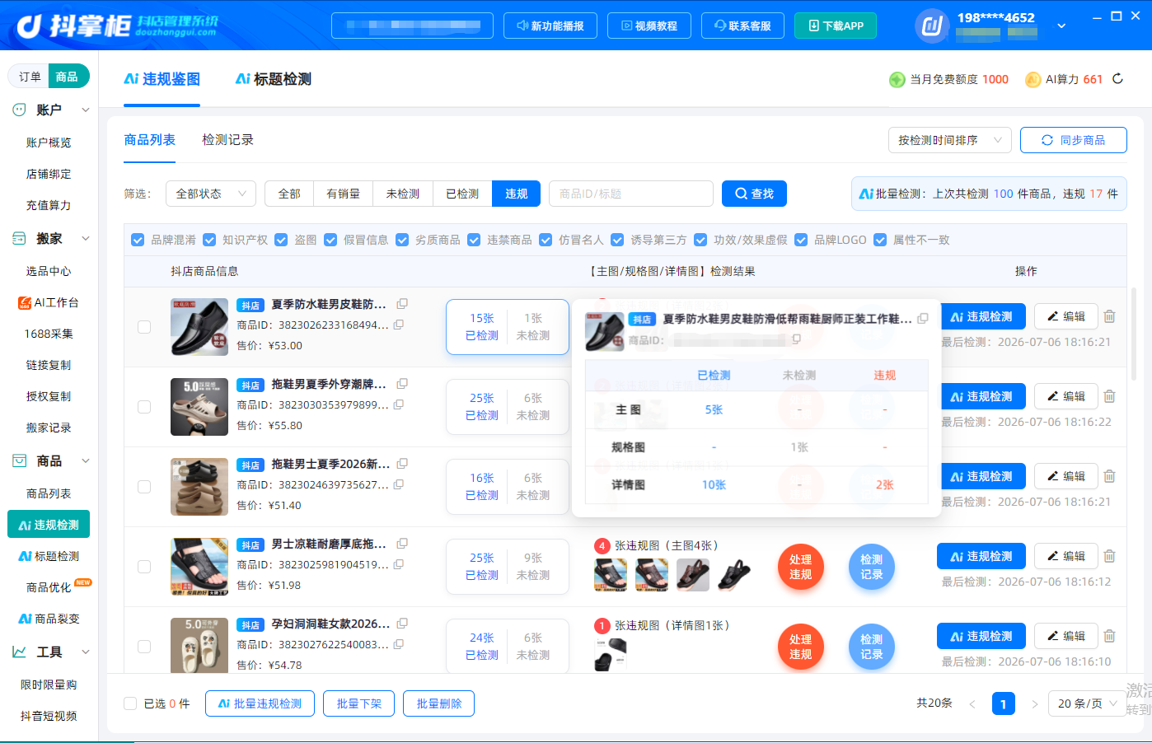Delete the 拖鞋男夏季外穿潮牌 row via trash icon
The height and width of the screenshot is (743, 1152).
(1110, 396)
